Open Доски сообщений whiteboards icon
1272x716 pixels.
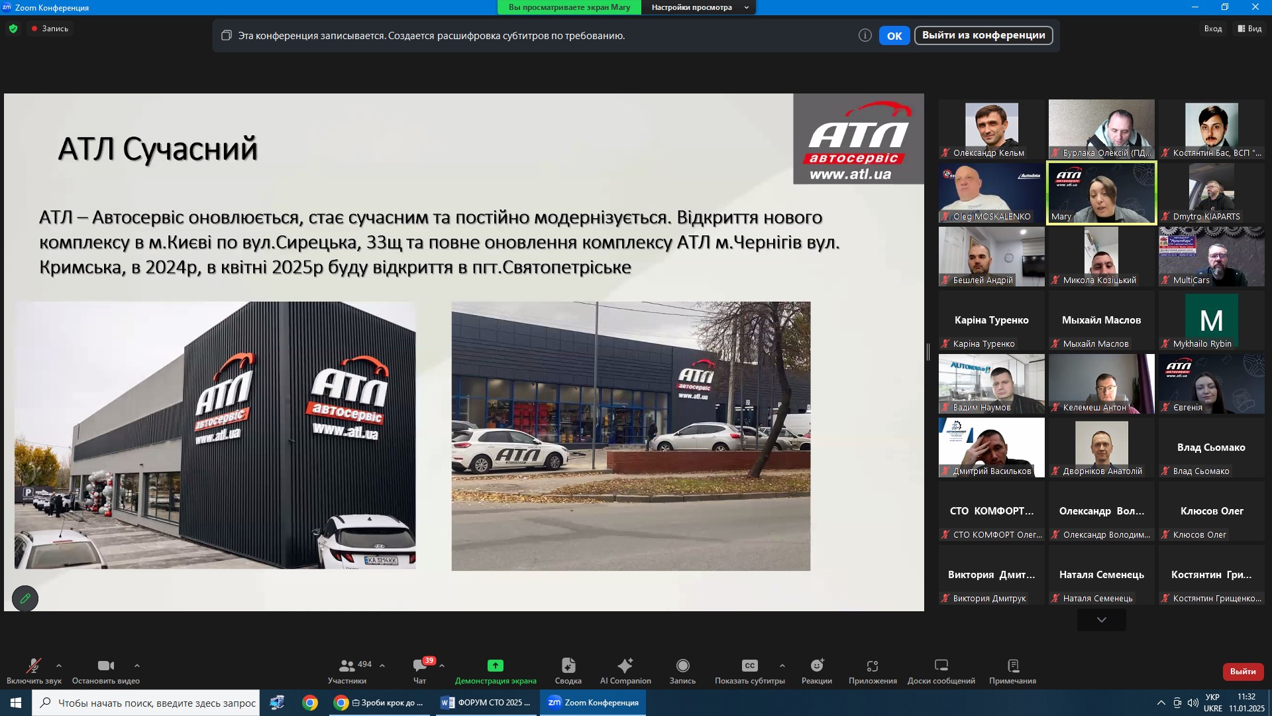941,666
